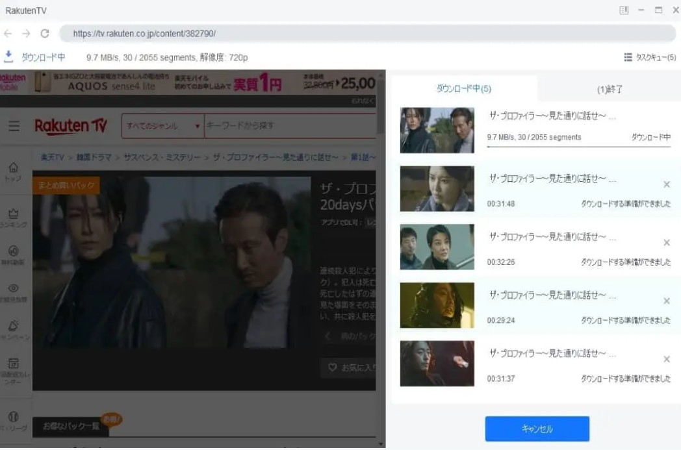Remove the 00:29:24 item from queue
The image size is (681, 450).
[667, 301]
